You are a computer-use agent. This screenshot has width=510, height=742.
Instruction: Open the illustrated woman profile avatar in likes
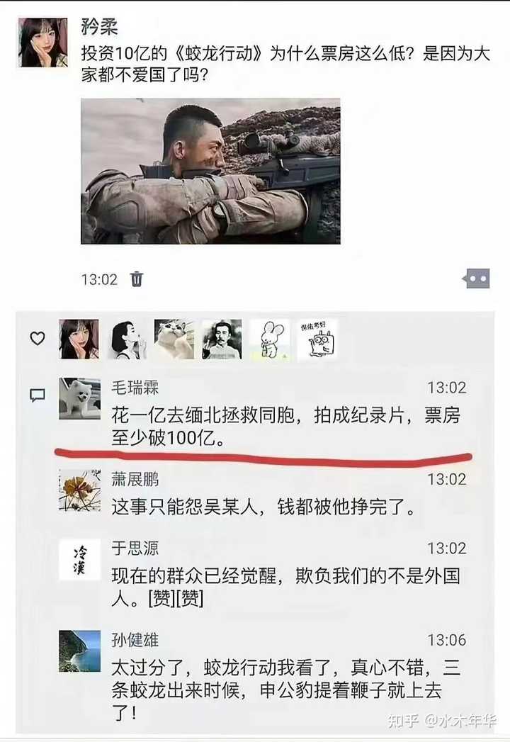coord(127,339)
